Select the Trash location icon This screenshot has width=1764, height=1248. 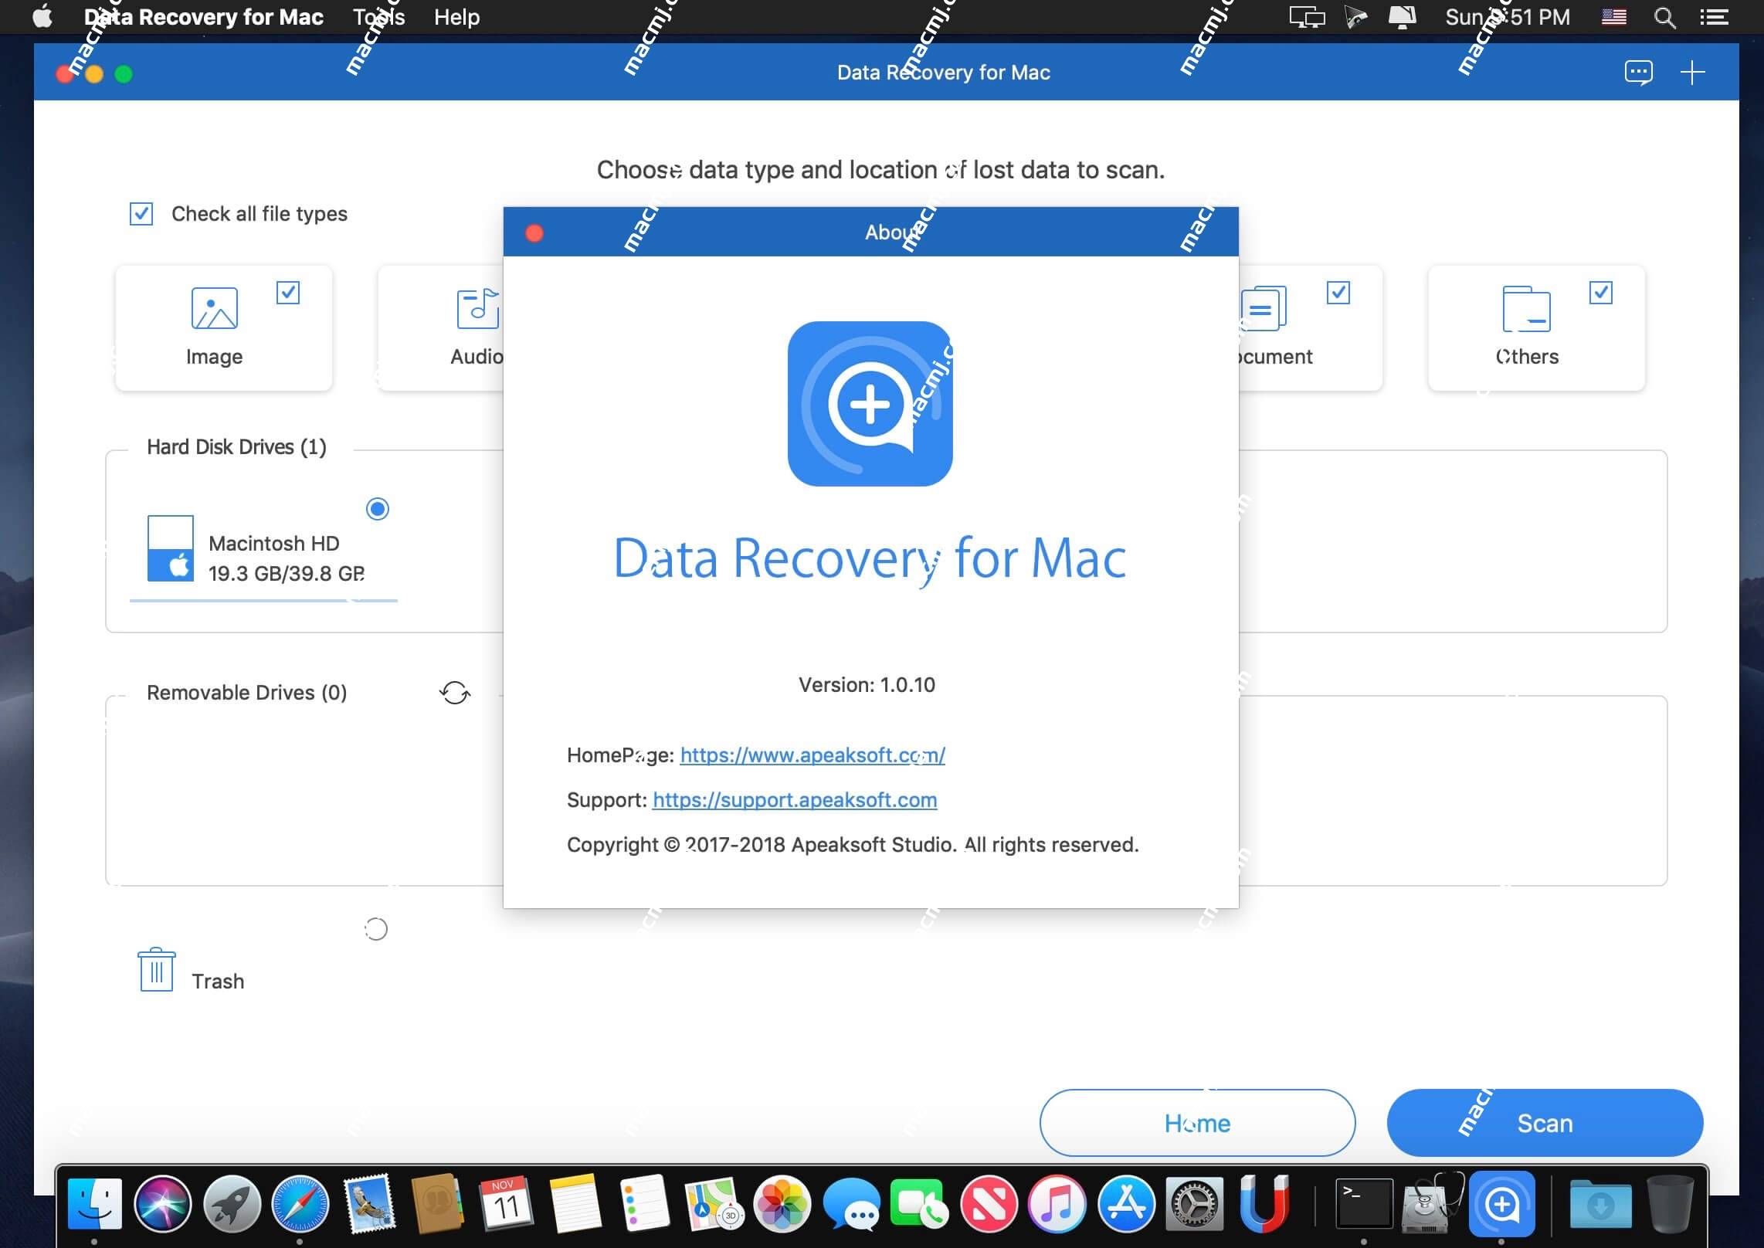click(157, 970)
